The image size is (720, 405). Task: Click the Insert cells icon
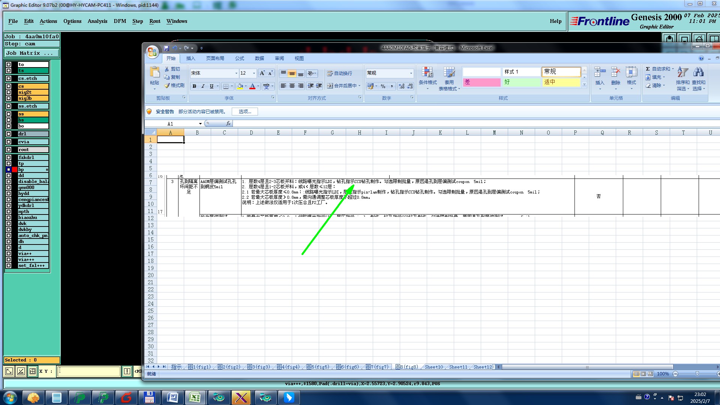(x=600, y=72)
